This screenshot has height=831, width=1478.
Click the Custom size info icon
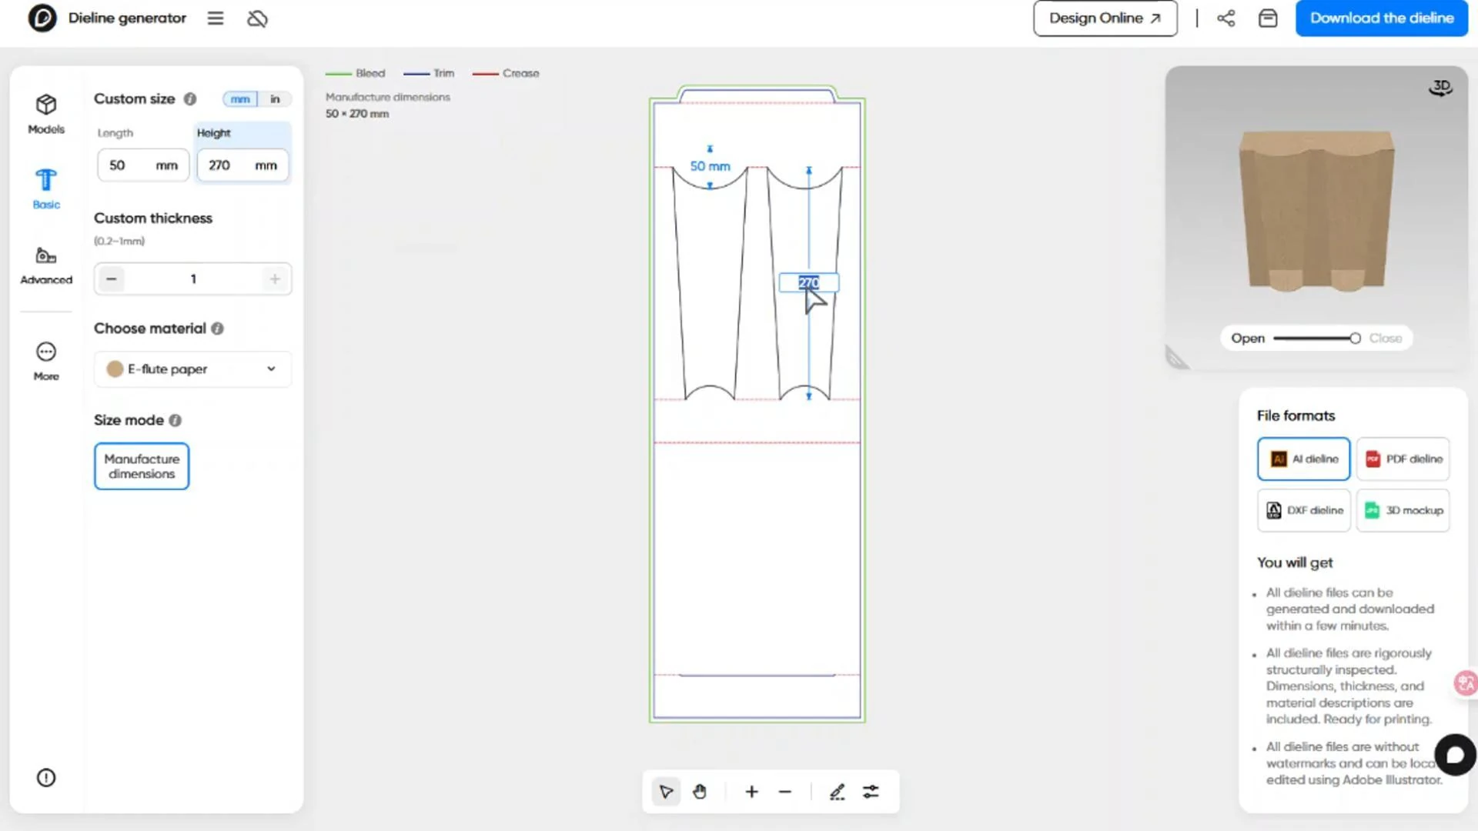pyautogui.click(x=190, y=99)
